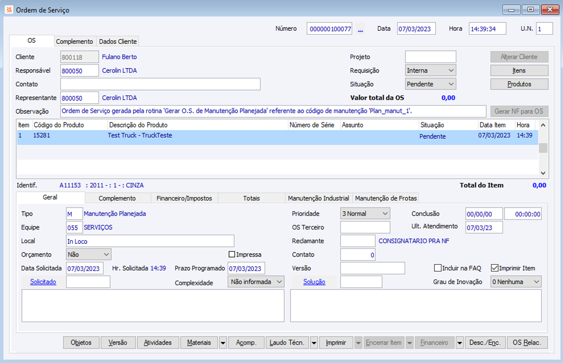Image resolution: width=563 pixels, height=363 pixels.
Task: Click the Descrição do Produto column header
Action: (x=198, y=125)
